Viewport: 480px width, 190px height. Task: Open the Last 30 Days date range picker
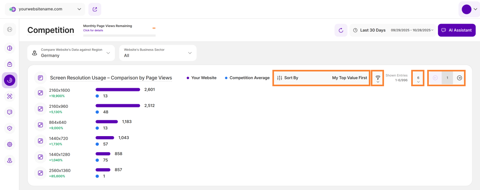point(392,30)
